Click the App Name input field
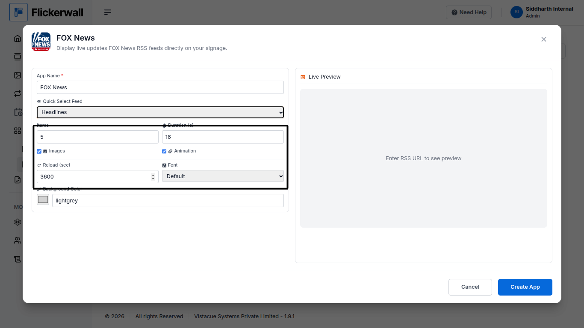The width and height of the screenshot is (584, 328). tap(160, 88)
